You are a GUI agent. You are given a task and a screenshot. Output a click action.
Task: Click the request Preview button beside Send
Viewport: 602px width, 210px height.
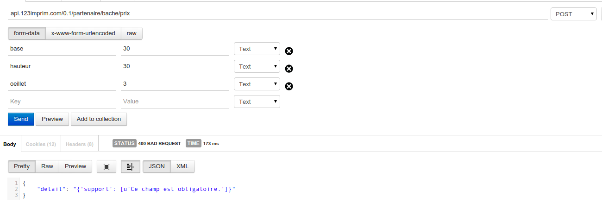52,119
